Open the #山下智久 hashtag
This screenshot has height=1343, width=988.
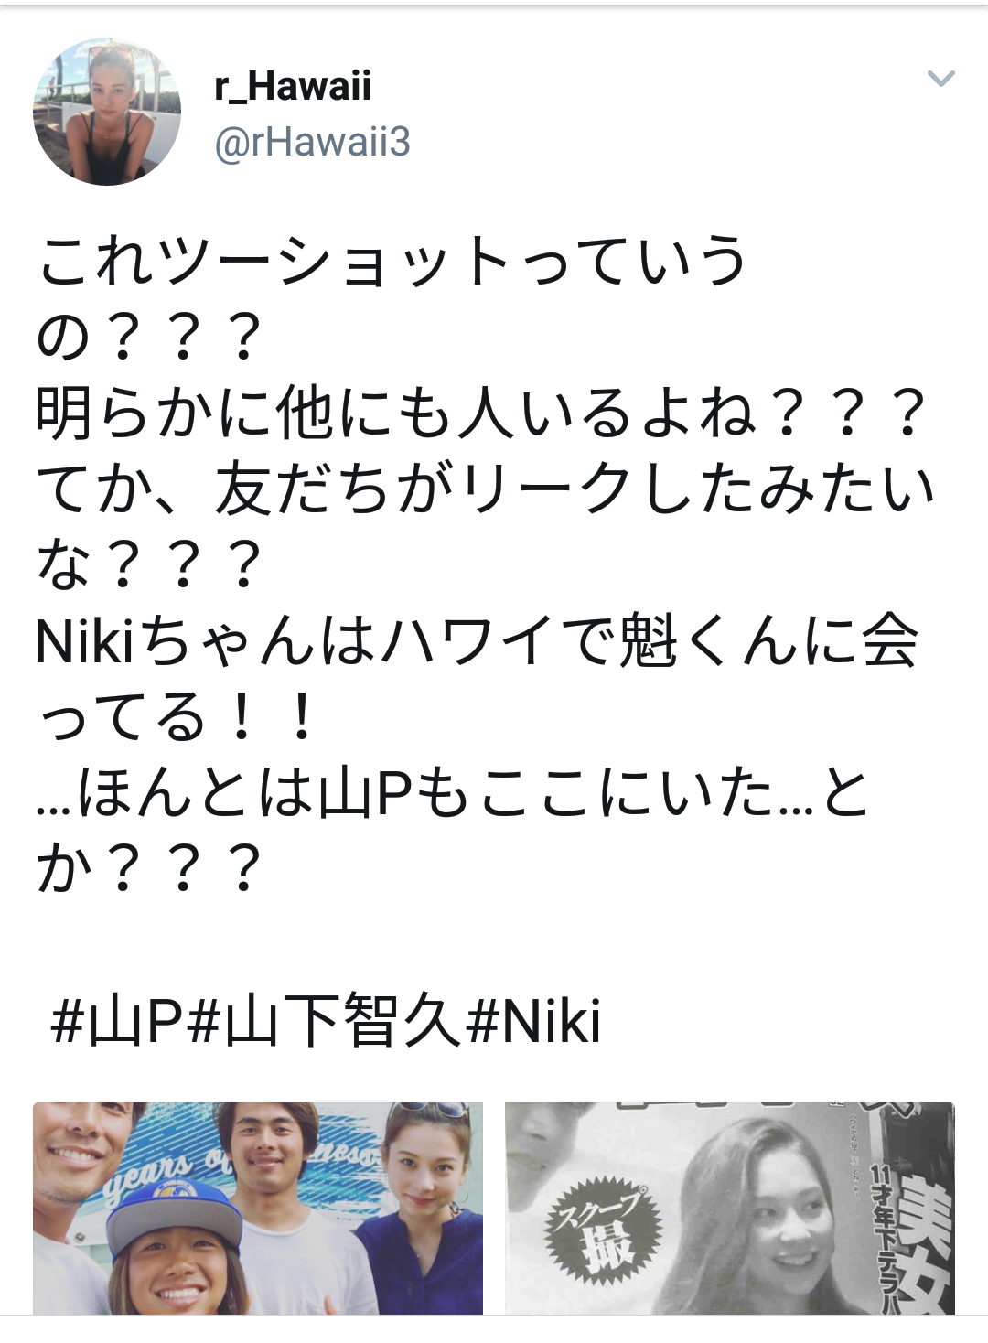(x=324, y=1021)
